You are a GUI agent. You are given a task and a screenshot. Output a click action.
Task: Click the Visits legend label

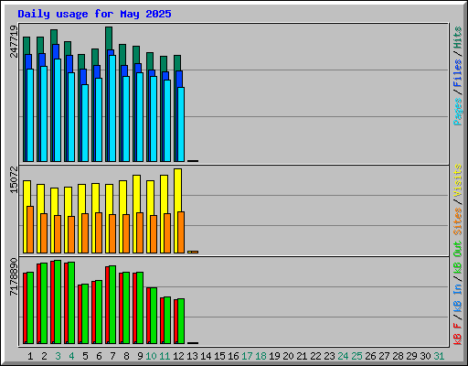click(457, 180)
